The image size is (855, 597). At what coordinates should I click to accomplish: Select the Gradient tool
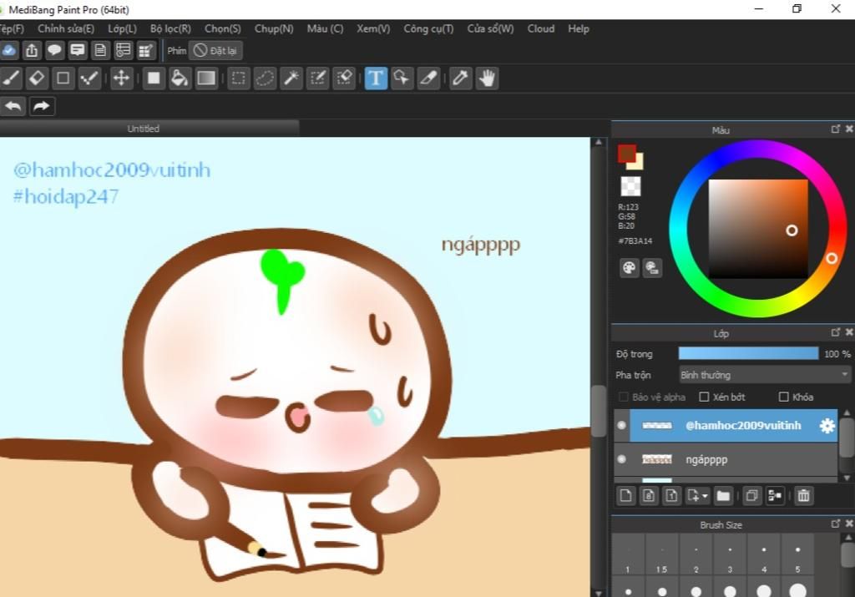pos(206,78)
